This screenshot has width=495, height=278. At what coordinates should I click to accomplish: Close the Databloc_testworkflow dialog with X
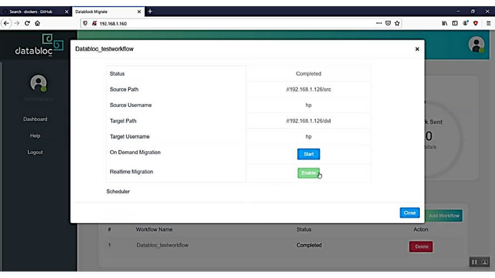point(417,49)
